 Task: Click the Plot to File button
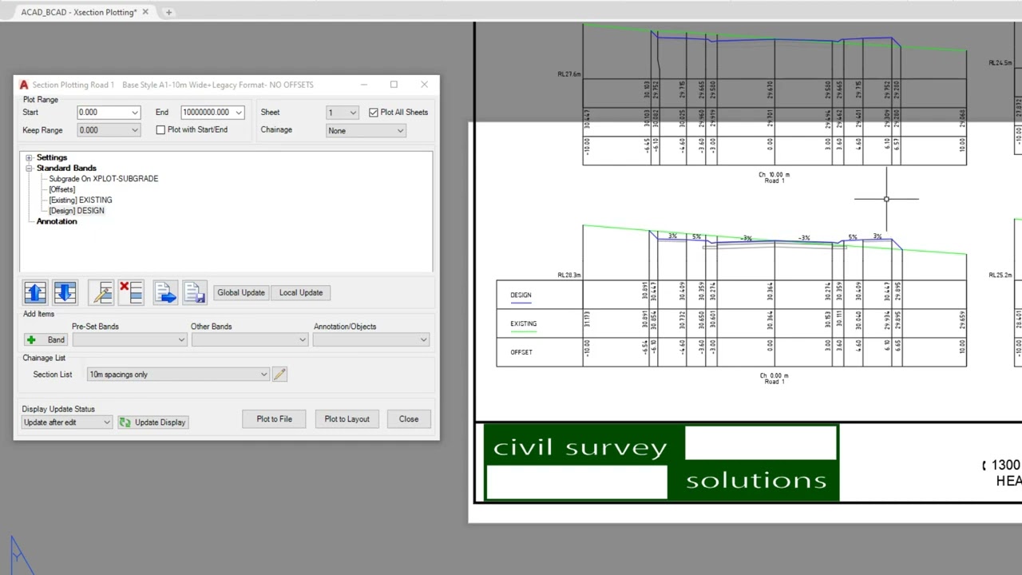(x=274, y=418)
